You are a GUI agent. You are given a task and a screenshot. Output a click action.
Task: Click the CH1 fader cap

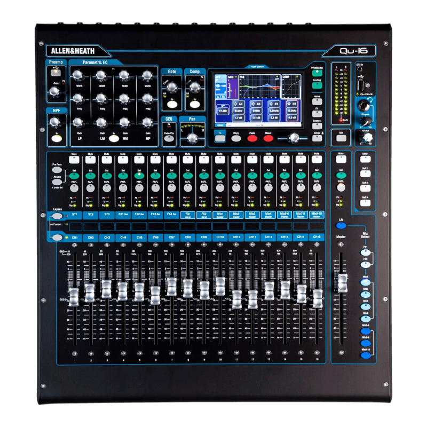point(74,297)
